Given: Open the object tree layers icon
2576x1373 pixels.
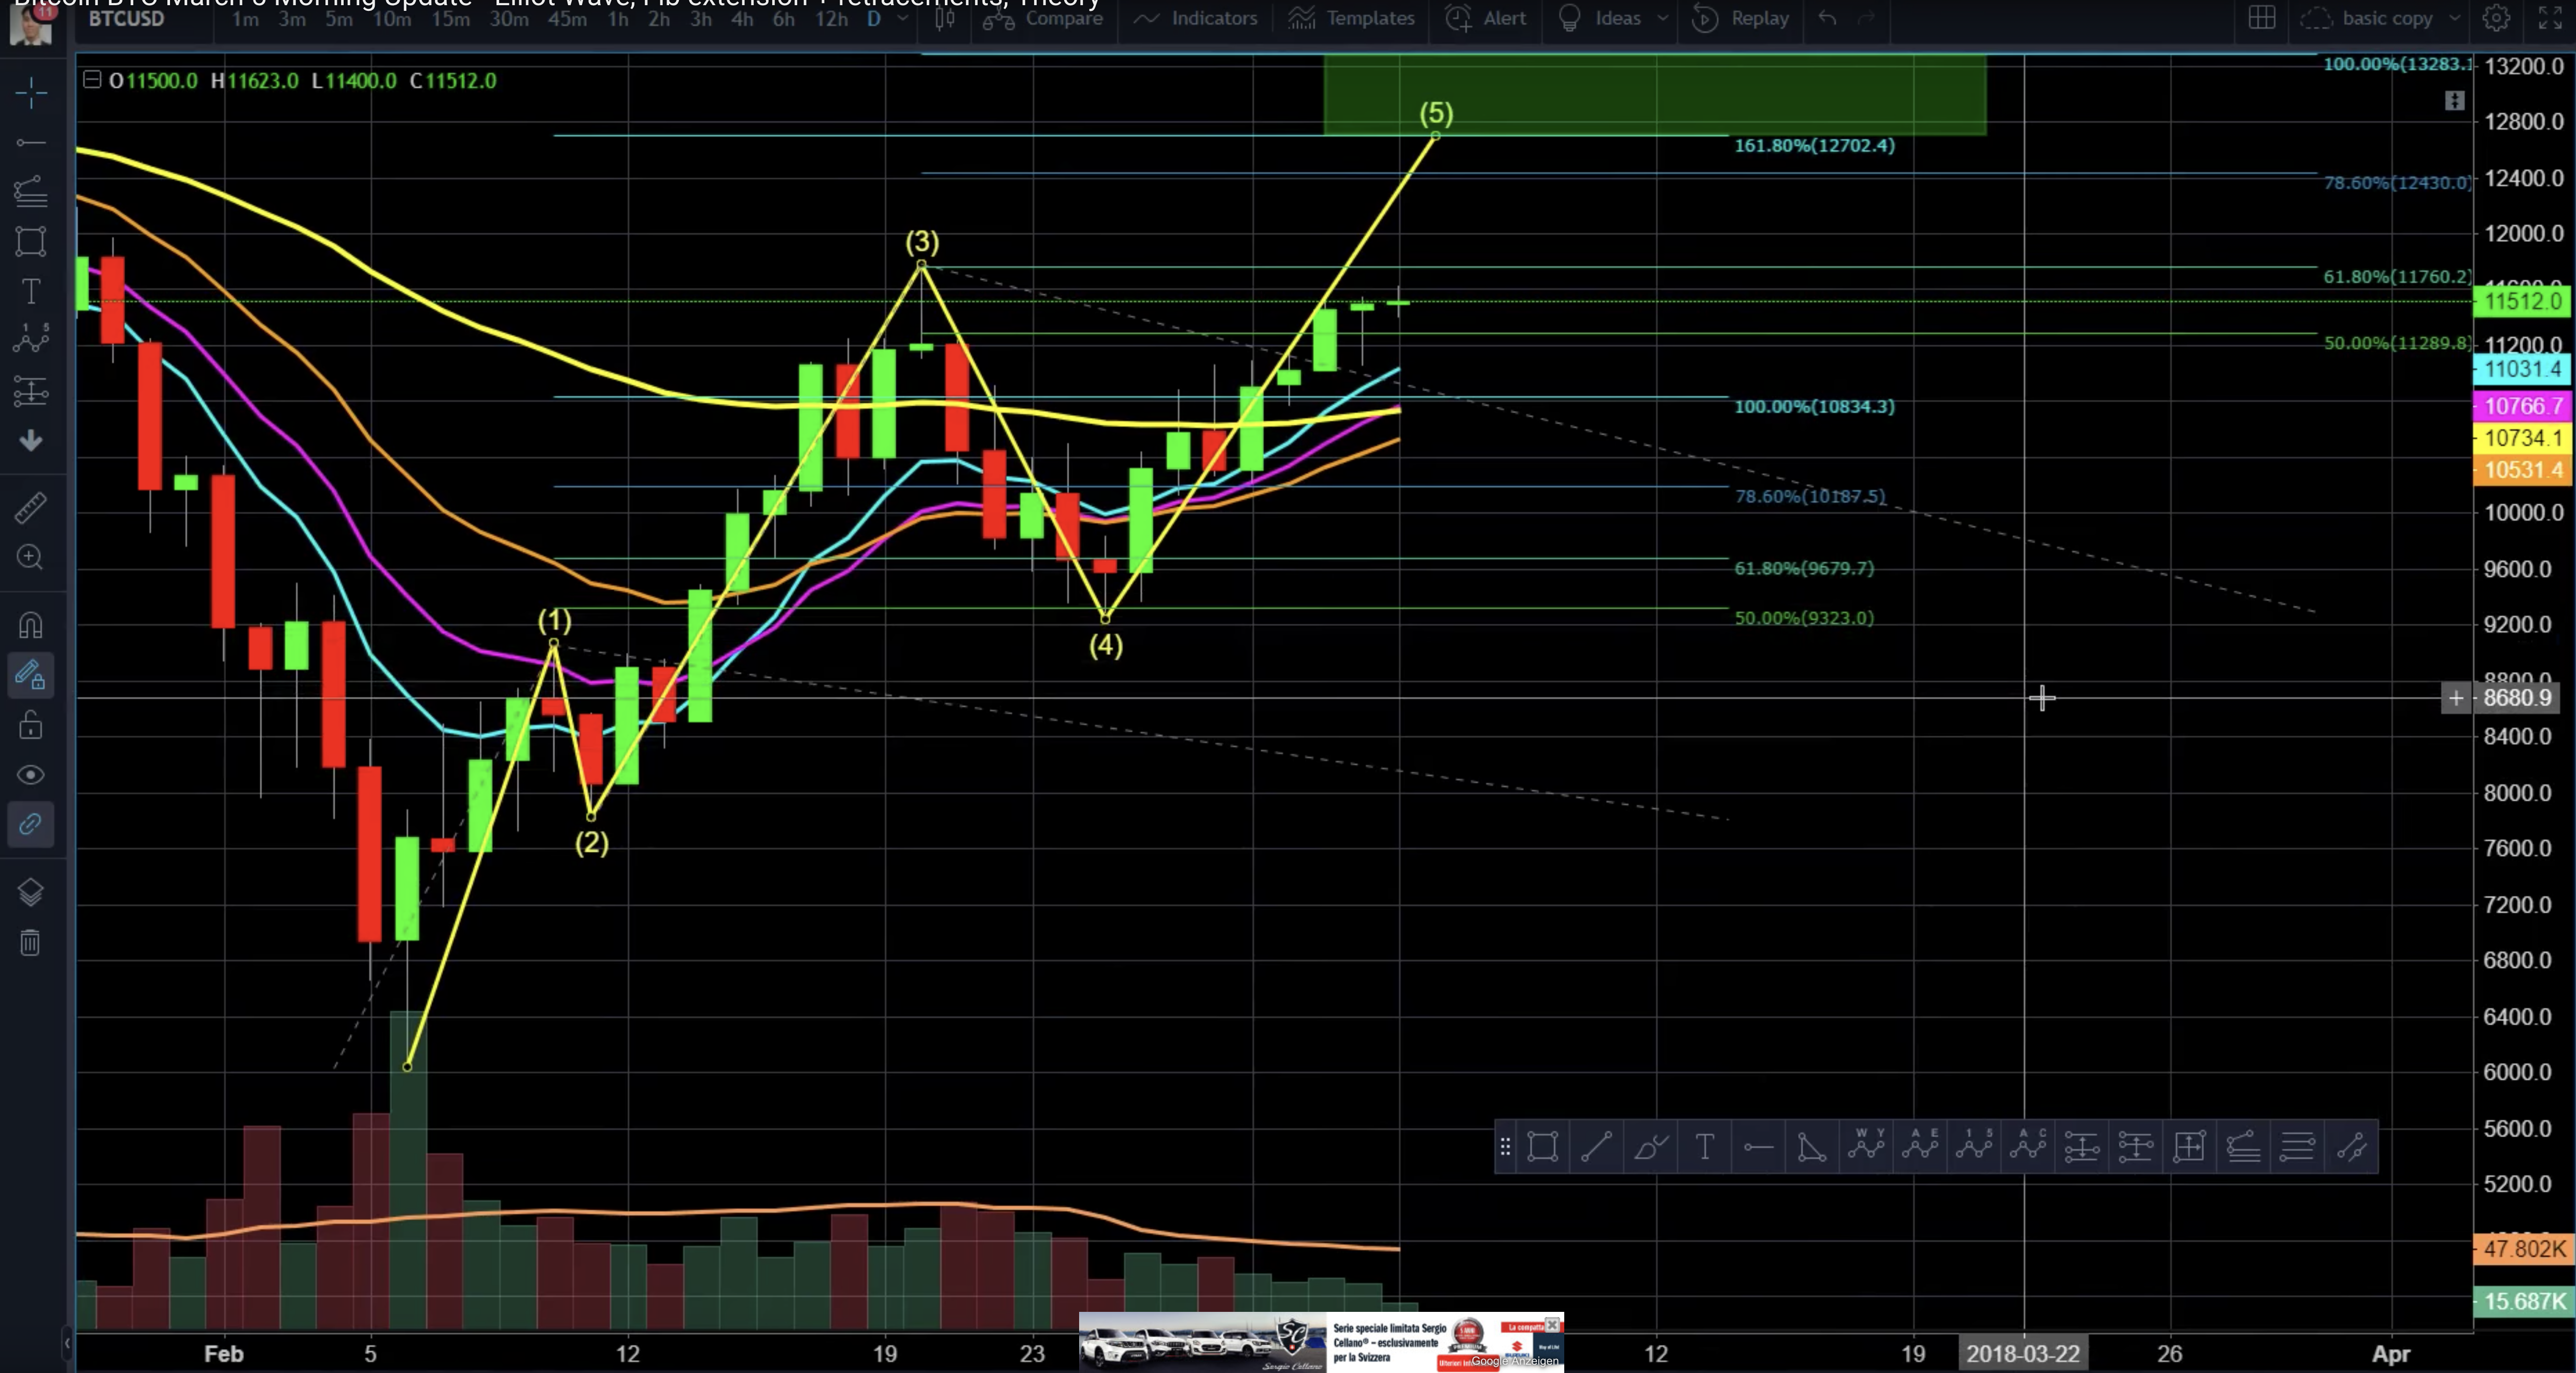Looking at the screenshot, I should pyautogui.click(x=31, y=891).
